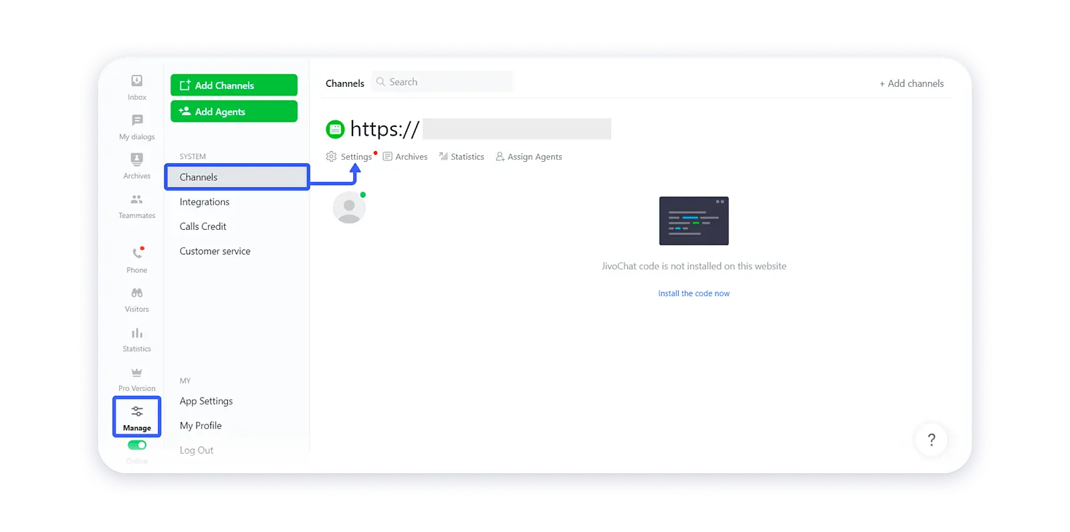This screenshot has height=532, width=1070.
Task: Open channel Settings with gear icon
Action: tap(349, 156)
